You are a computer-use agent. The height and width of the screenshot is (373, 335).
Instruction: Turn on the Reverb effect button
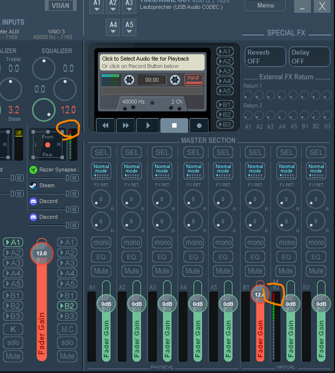[265, 57]
